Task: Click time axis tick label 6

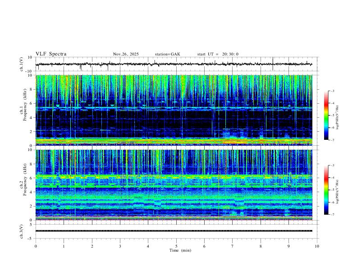Action: point(204,246)
